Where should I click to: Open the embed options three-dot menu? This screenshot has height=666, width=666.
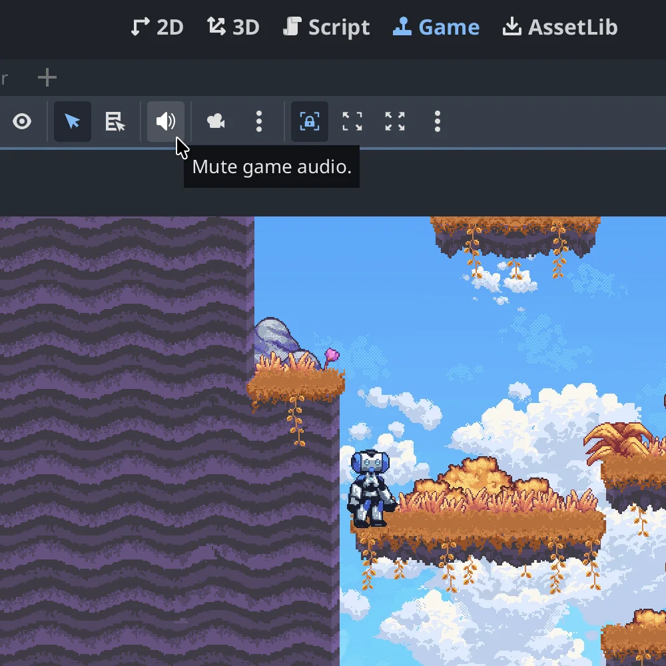[437, 122]
